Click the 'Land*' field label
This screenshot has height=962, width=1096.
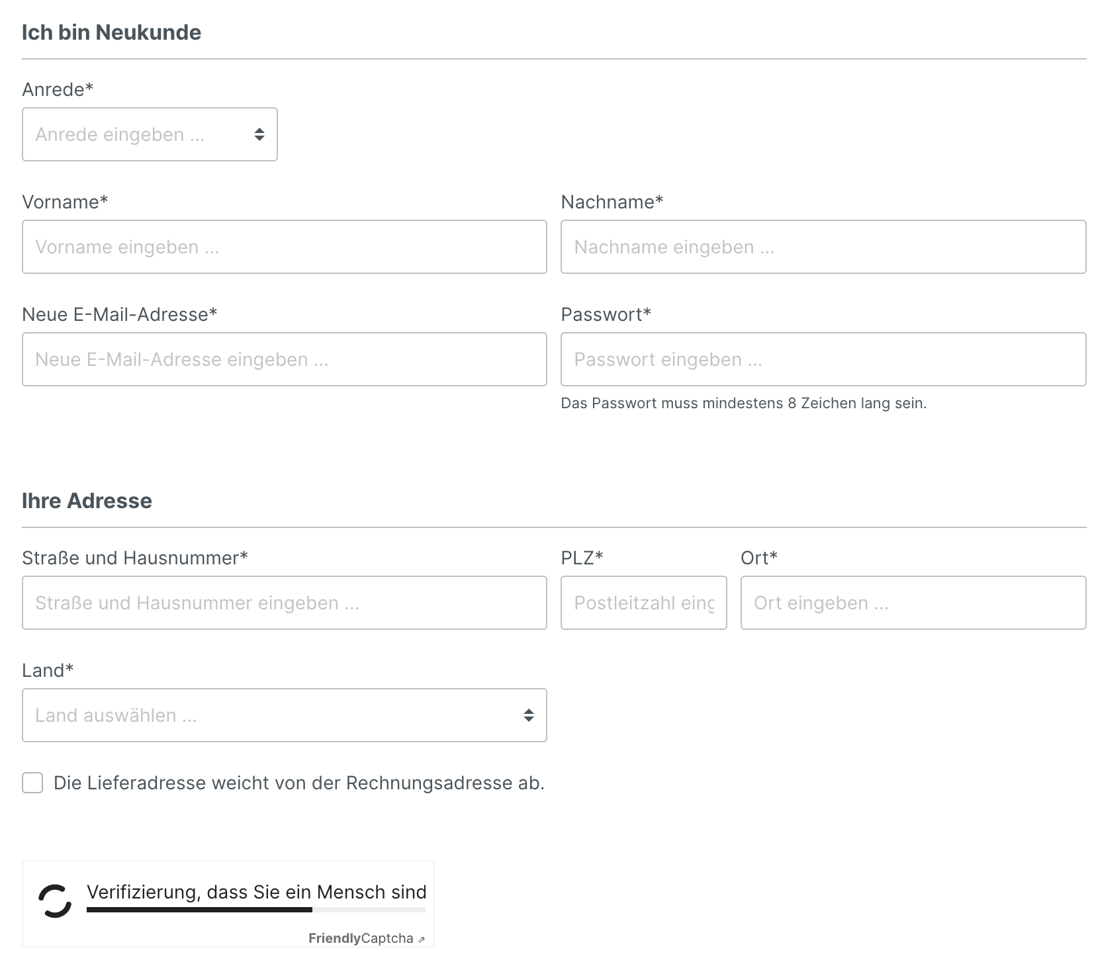pyautogui.click(x=48, y=670)
